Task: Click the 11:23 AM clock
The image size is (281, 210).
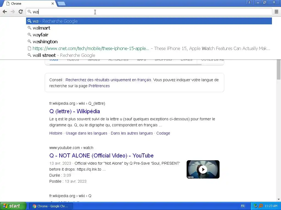Action: coord(271,206)
